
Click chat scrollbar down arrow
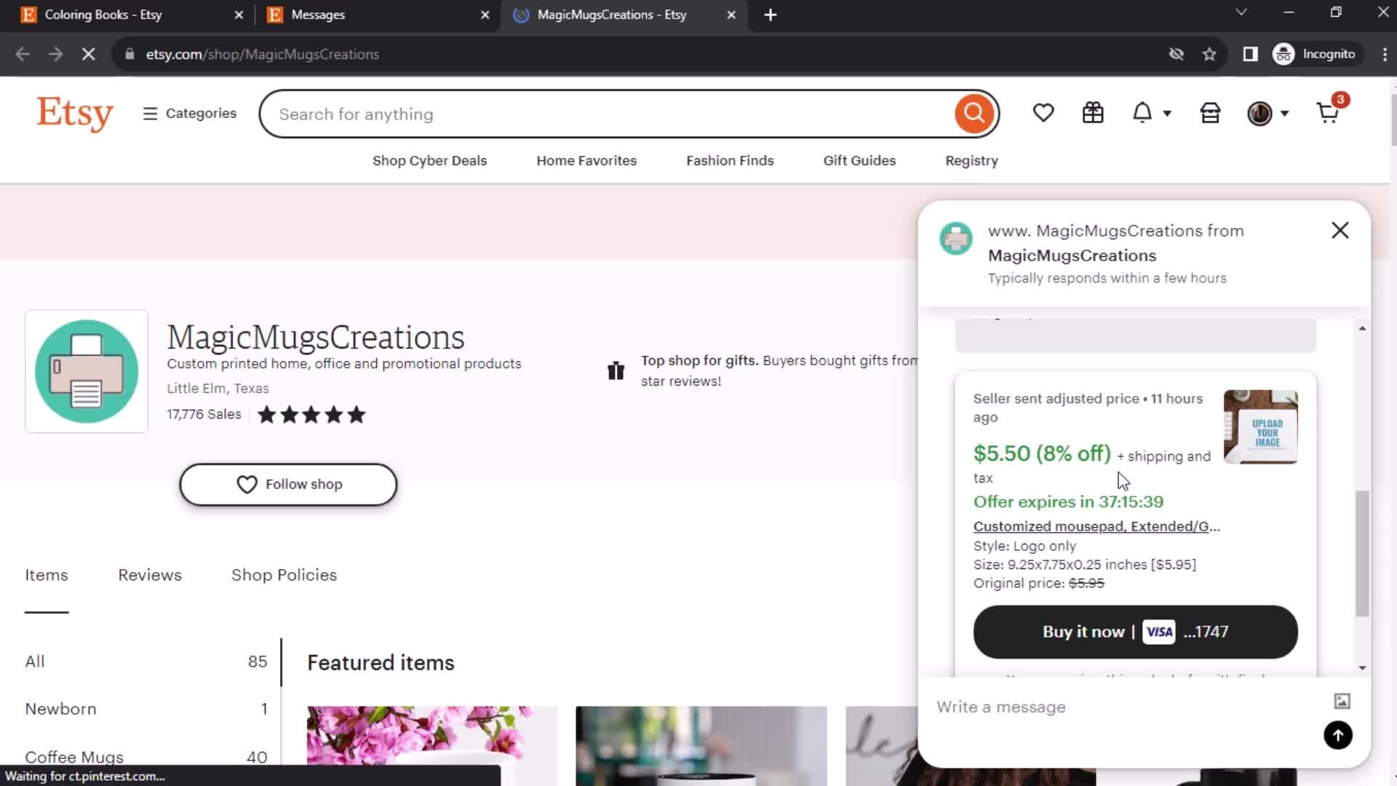click(x=1362, y=668)
